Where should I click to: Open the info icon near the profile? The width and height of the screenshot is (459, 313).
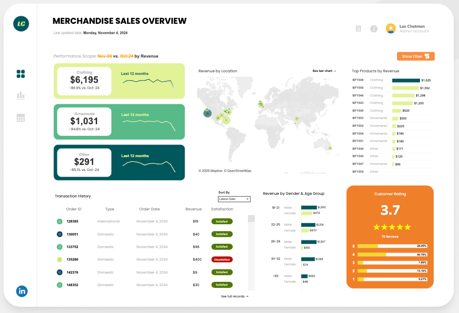click(374, 29)
